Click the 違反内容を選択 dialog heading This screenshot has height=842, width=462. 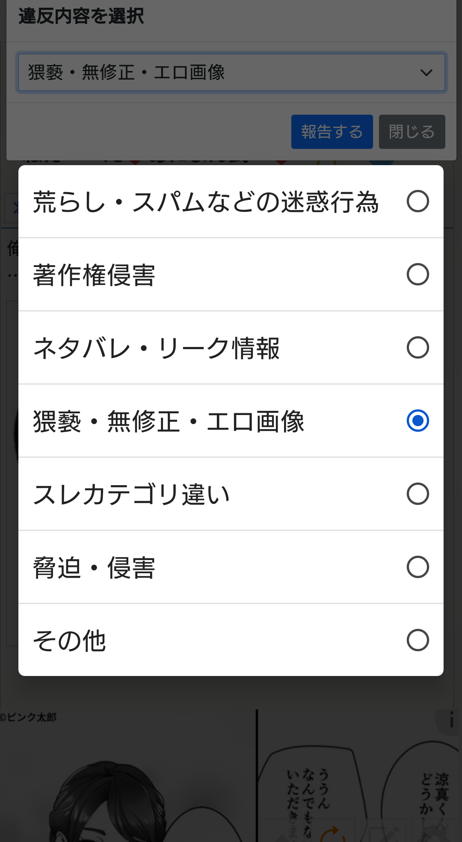tap(81, 16)
